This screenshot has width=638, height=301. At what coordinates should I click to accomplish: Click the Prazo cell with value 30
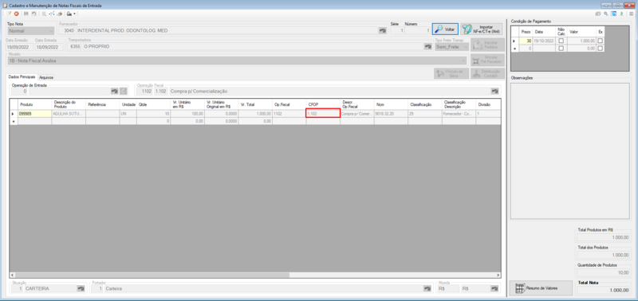[x=526, y=41]
